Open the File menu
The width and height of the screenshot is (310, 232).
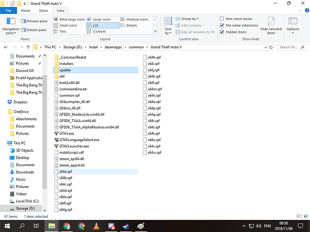tap(8, 11)
